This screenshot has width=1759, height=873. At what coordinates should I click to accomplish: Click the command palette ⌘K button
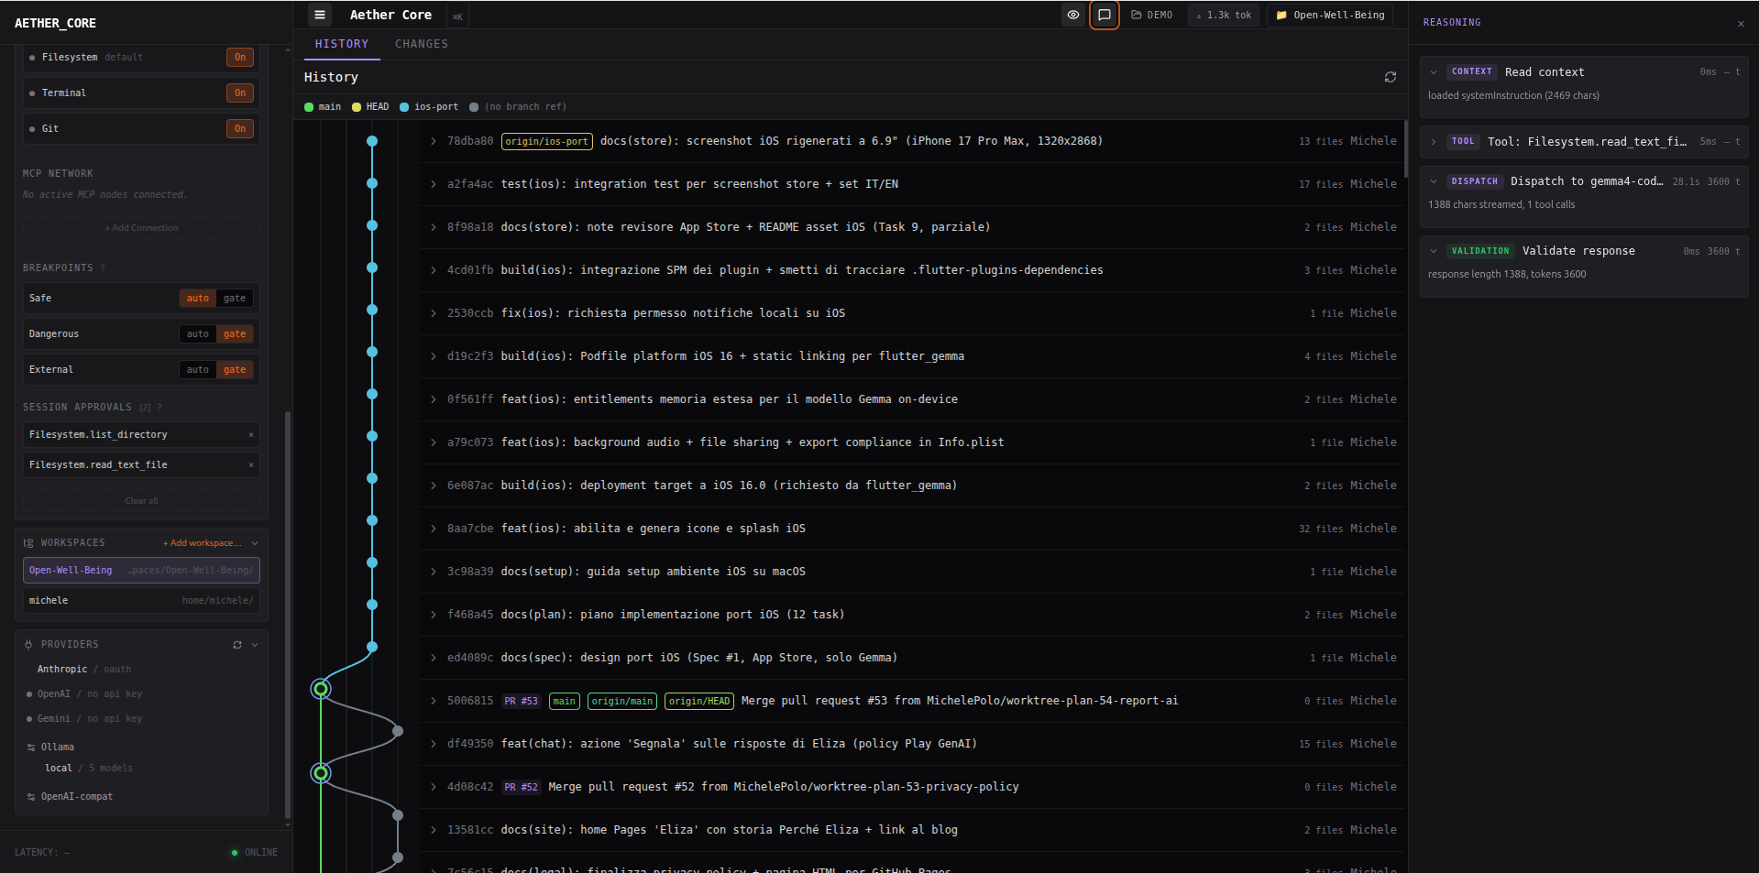[x=457, y=16]
